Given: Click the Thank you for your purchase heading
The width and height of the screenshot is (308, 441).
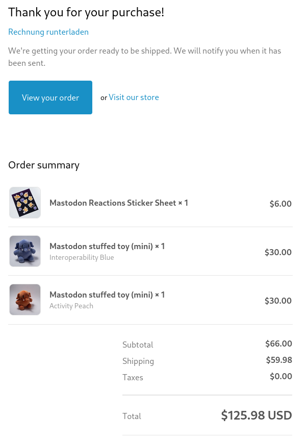Looking at the screenshot, I should click(86, 13).
